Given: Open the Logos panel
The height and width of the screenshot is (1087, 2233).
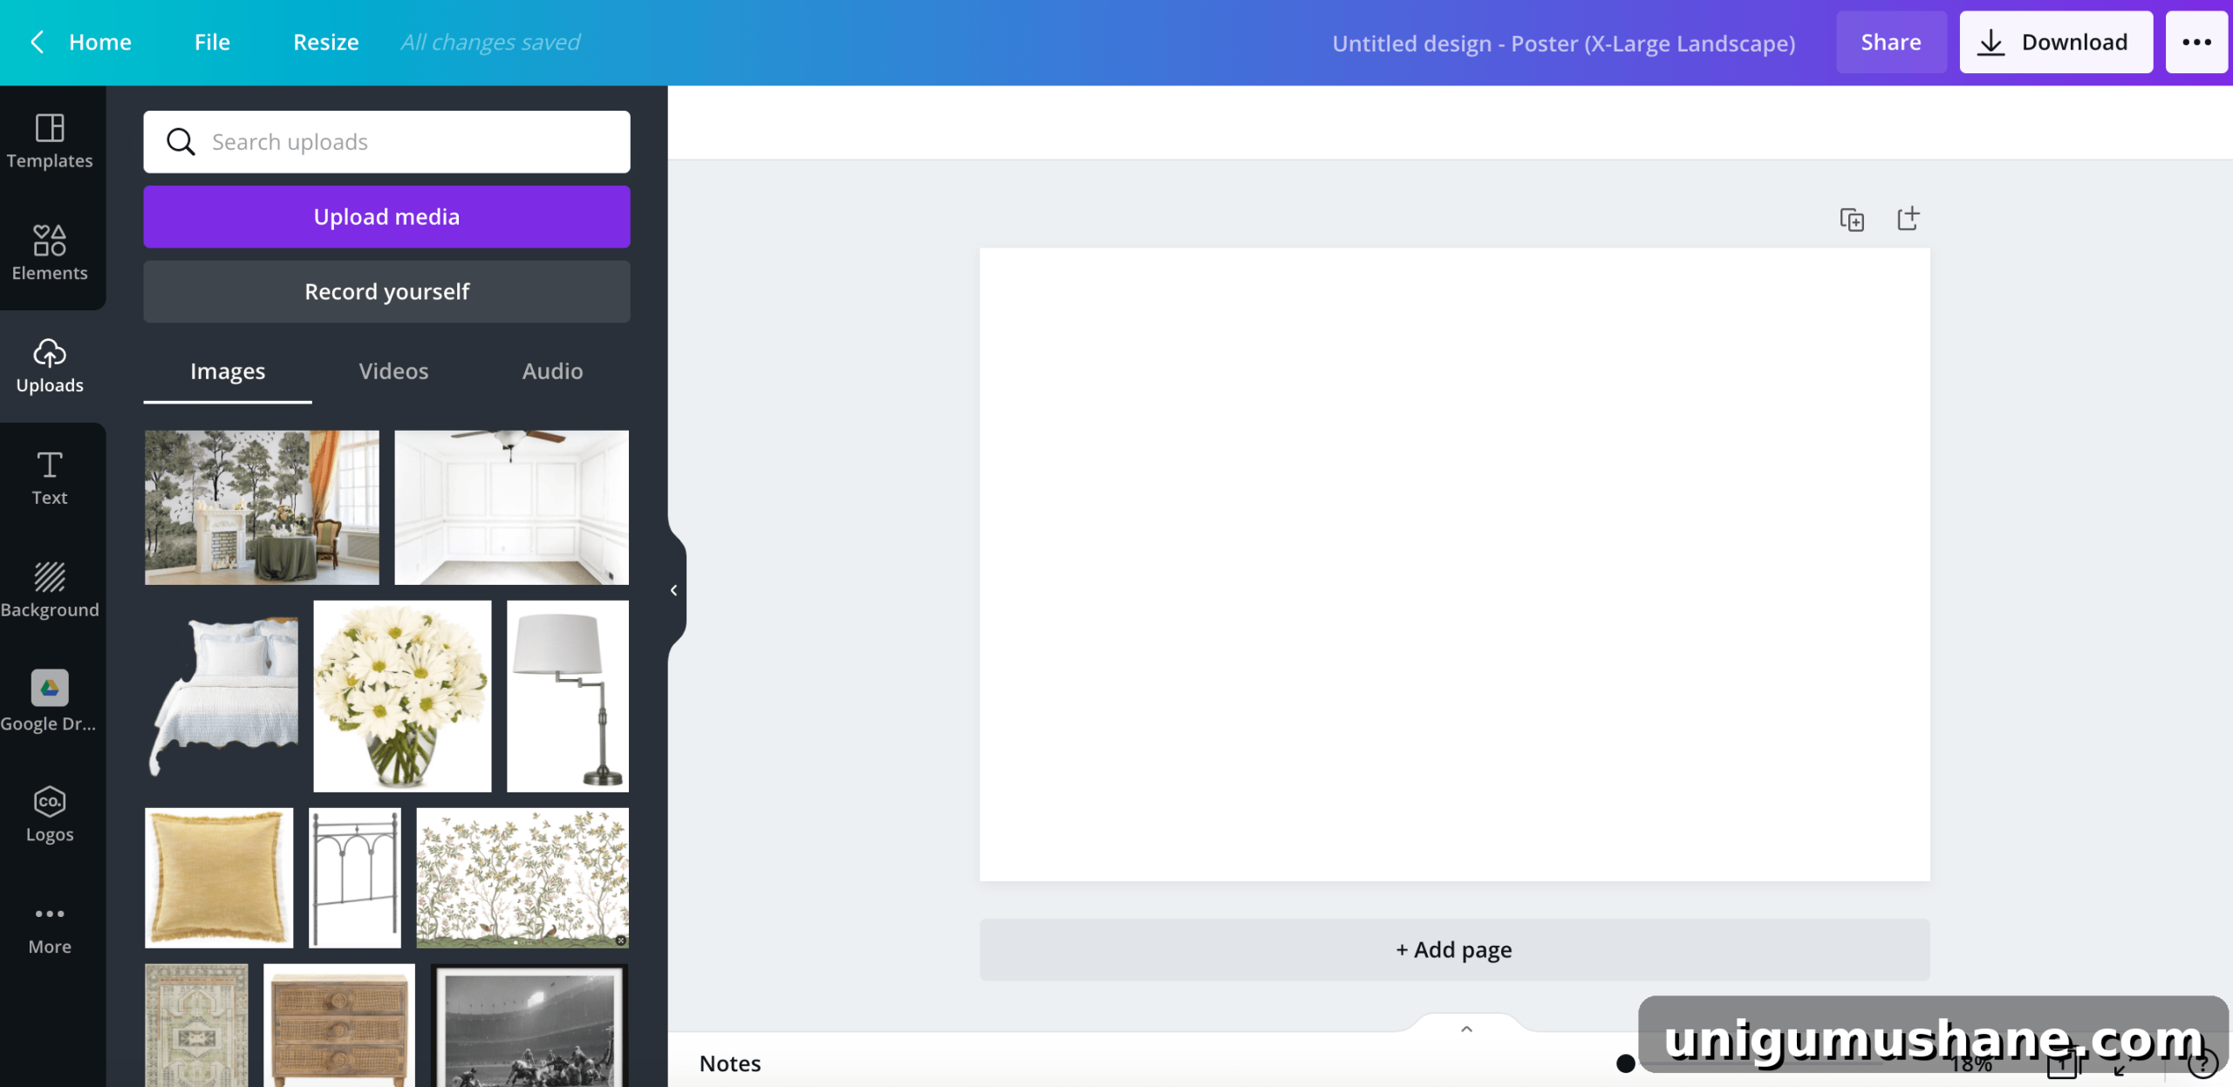Looking at the screenshot, I should click(x=50, y=814).
